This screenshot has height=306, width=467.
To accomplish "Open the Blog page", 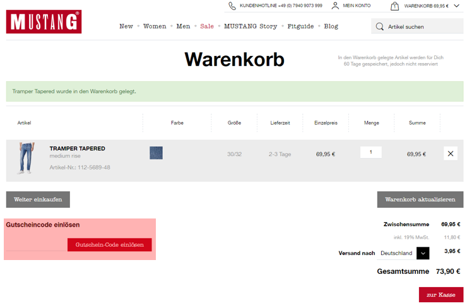I will point(331,26).
